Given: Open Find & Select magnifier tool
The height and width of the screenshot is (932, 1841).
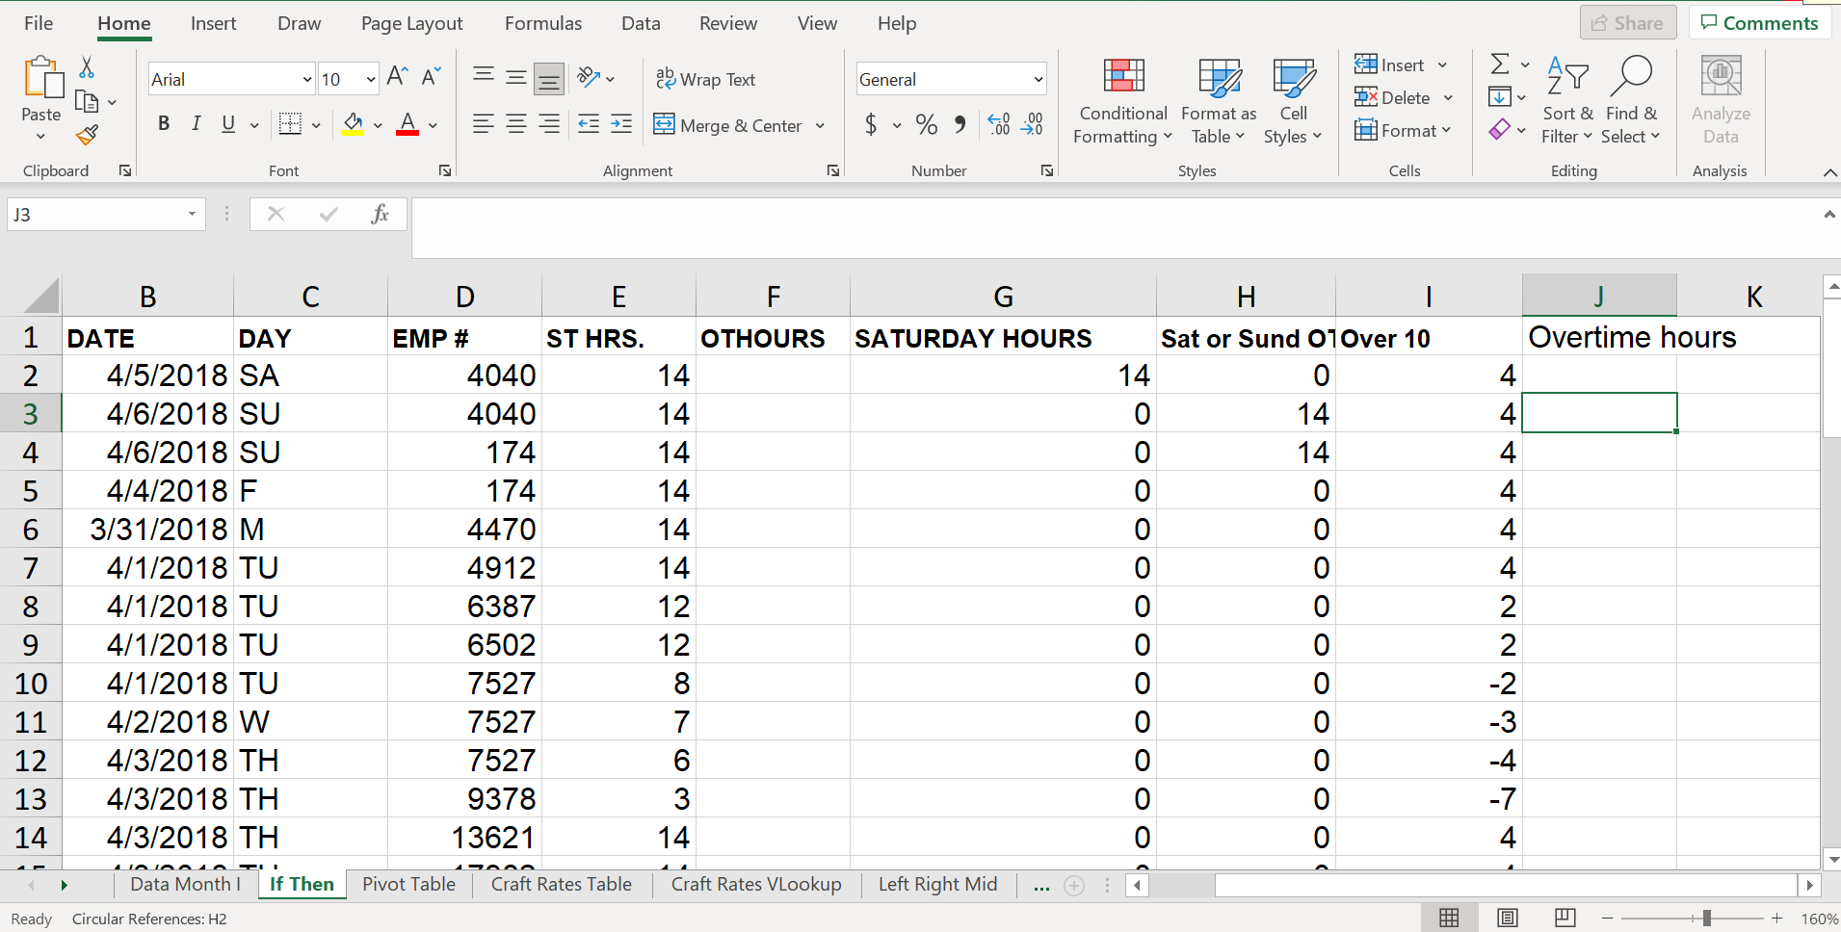Looking at the screenshot, I should (x=1634, y=77).
